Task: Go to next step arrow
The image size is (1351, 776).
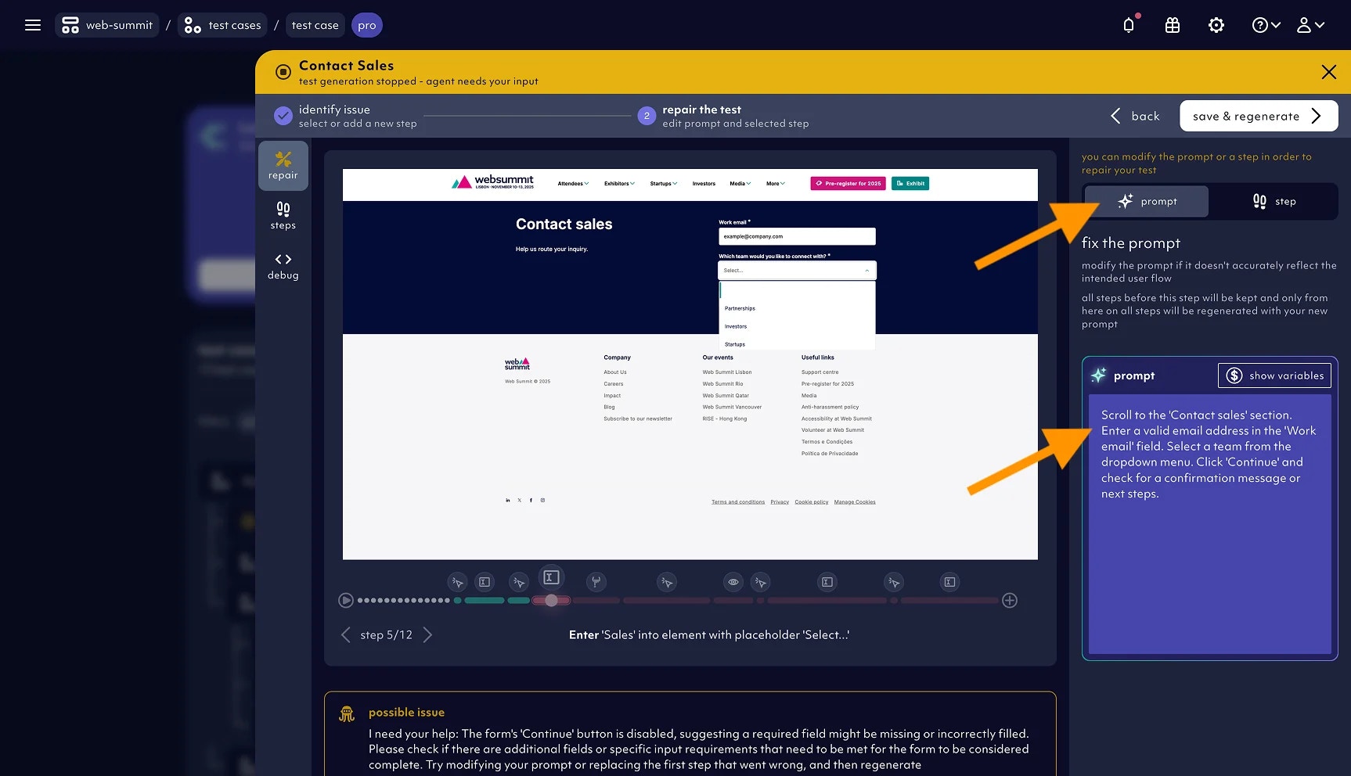Action: (427, 634)
